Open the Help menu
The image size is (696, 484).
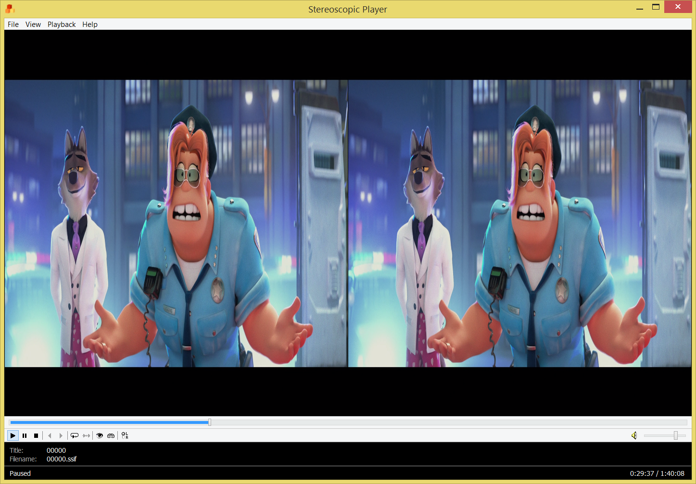[x=90, y=25]
